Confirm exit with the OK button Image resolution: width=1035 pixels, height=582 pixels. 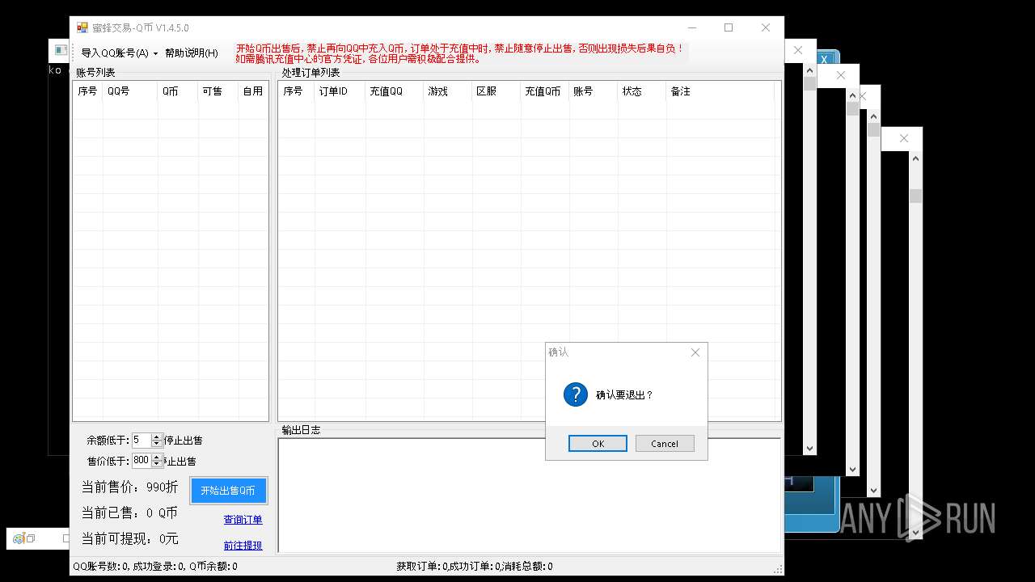tap(598, 443)
